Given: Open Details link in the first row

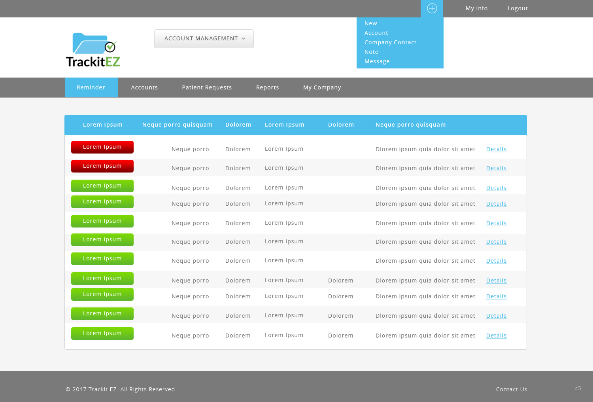Looking at the screenshot, I should click(496, 149).
